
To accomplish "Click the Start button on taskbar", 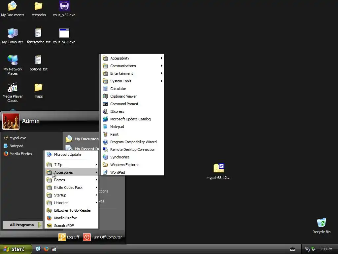I will pyautogui.click(x=16, y=249).
